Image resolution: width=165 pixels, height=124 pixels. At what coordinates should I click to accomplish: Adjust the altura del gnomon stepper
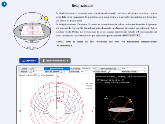click(61, 72)
